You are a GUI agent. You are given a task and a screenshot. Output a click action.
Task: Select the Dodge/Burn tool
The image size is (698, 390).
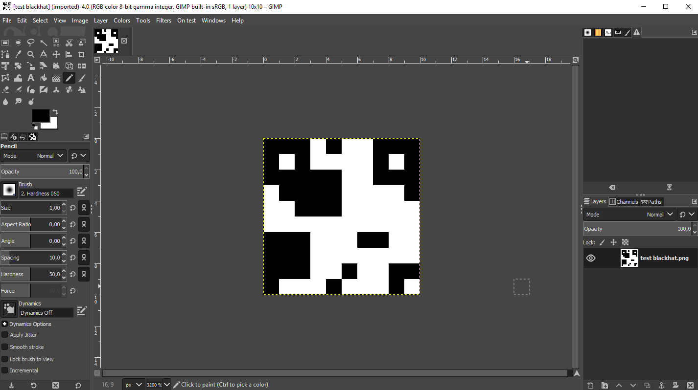coord(31,101)
